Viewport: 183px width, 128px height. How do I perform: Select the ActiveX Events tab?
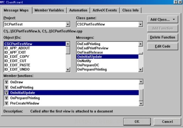point(105,10)
